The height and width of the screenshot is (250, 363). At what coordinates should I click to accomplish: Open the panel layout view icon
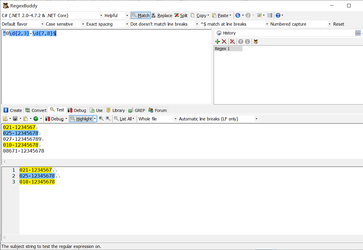(x=259, y=15)
